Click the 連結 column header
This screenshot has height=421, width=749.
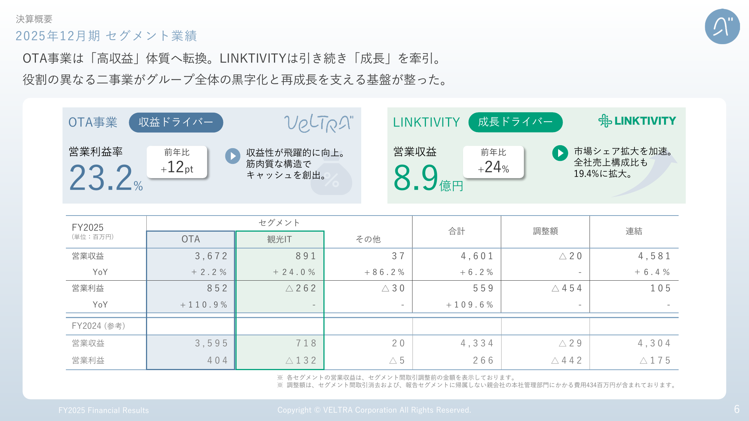(x=634, y=231)
